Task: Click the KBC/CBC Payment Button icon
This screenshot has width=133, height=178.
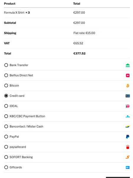Action: [128, 116]
